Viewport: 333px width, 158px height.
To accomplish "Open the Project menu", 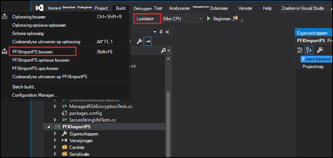I will [x=101, y=8].
